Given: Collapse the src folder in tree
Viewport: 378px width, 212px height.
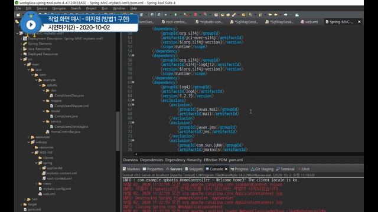Looking at the screenshot, I should 21,59.
